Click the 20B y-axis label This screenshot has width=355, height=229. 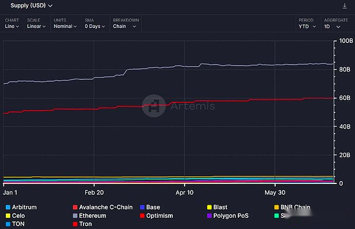[344, 155]
